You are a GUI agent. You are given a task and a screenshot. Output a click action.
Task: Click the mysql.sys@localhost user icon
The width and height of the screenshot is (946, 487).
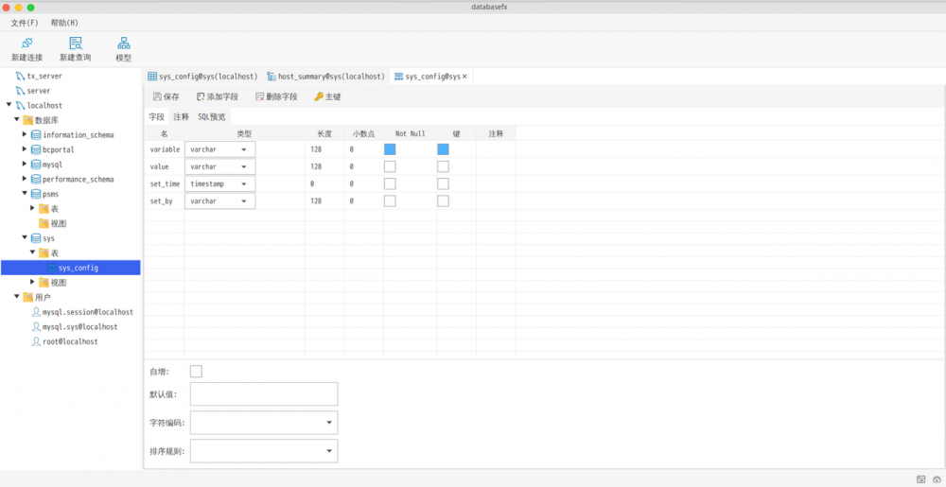click(x=36, y=326)
